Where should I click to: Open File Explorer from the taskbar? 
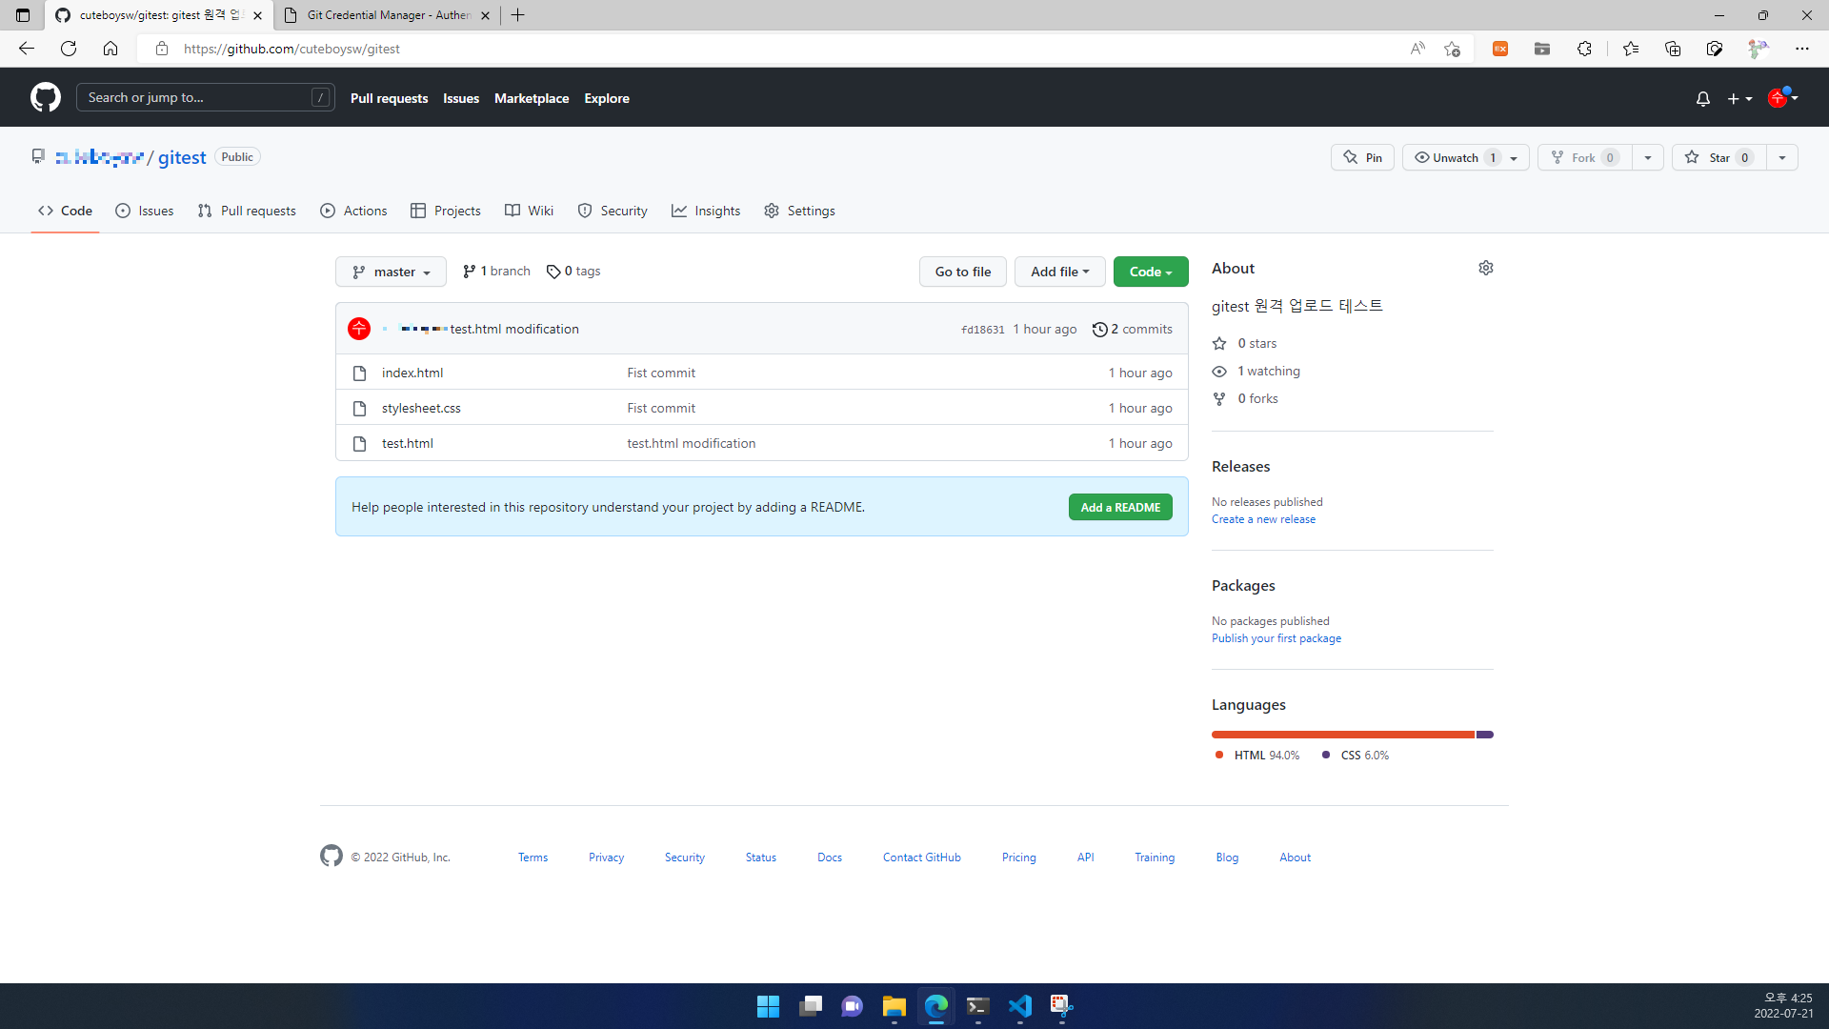894,1006
